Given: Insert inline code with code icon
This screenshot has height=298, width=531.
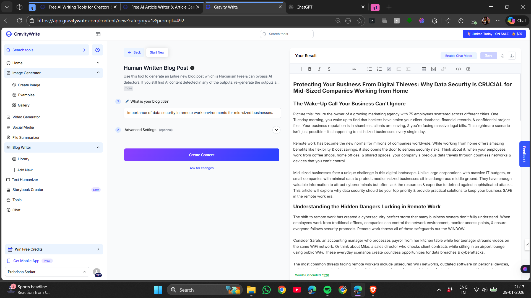Looking at the screenshot, I should [458, 69].
